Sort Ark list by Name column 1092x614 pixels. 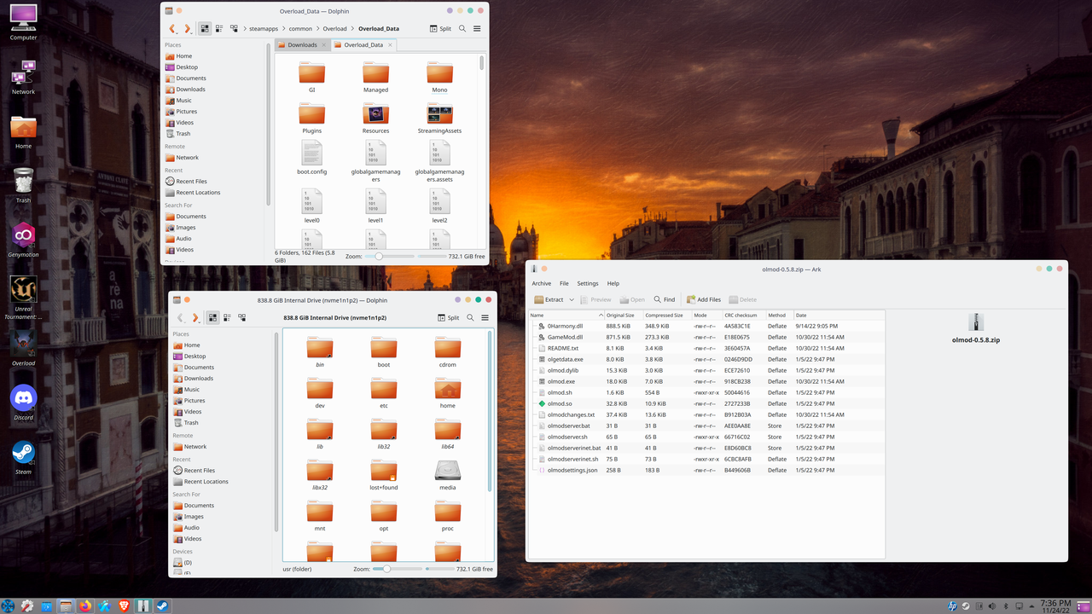pos(566,315)
